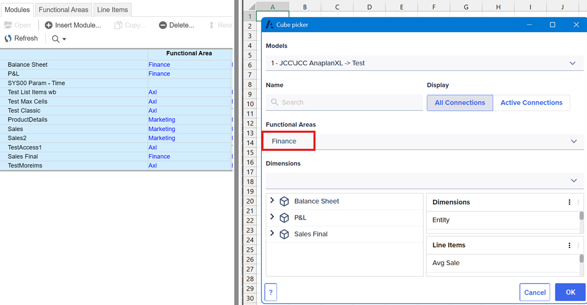
Task: Select the SYS00 Param - Time module row
Action: click(116, 83)
